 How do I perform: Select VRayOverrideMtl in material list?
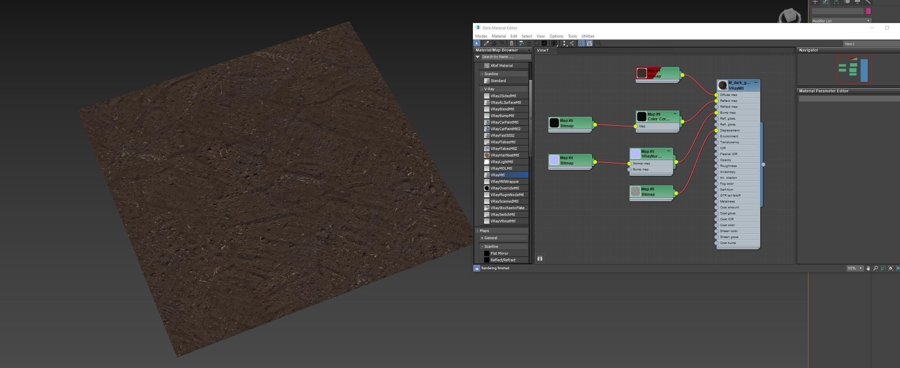[x=506, y=188]
